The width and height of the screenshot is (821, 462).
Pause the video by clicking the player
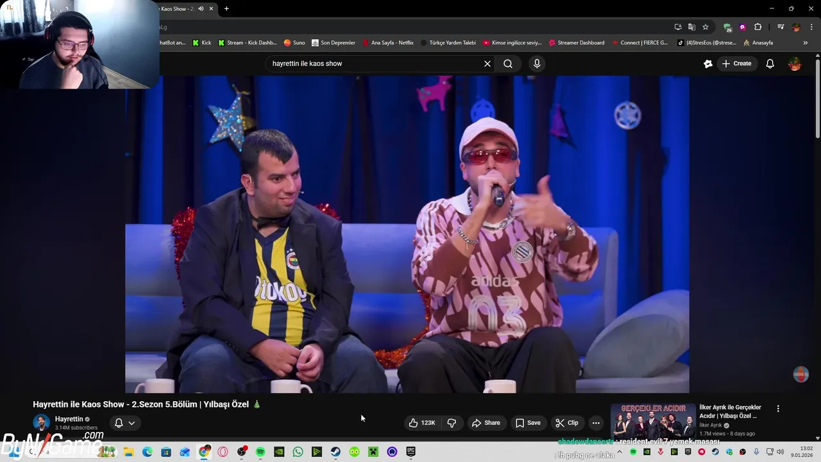pos(407,234)
